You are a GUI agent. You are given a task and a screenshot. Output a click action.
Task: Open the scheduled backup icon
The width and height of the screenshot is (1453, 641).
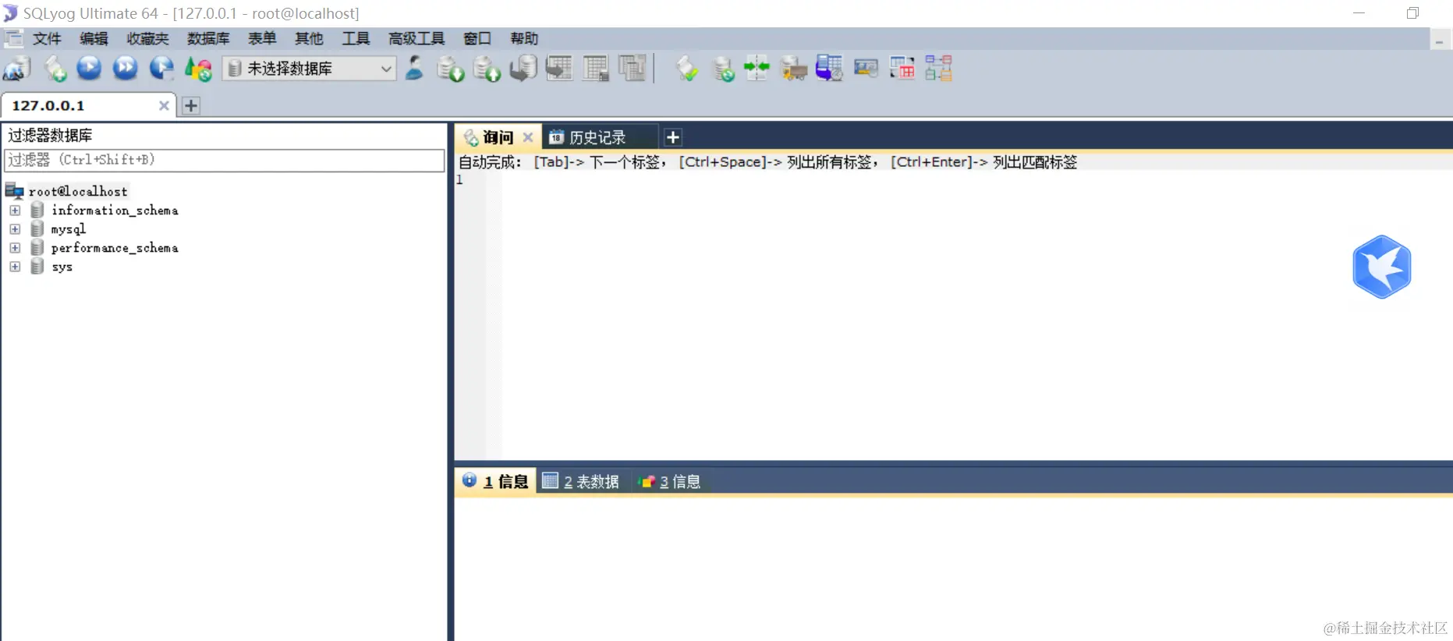tap(829, 69)
